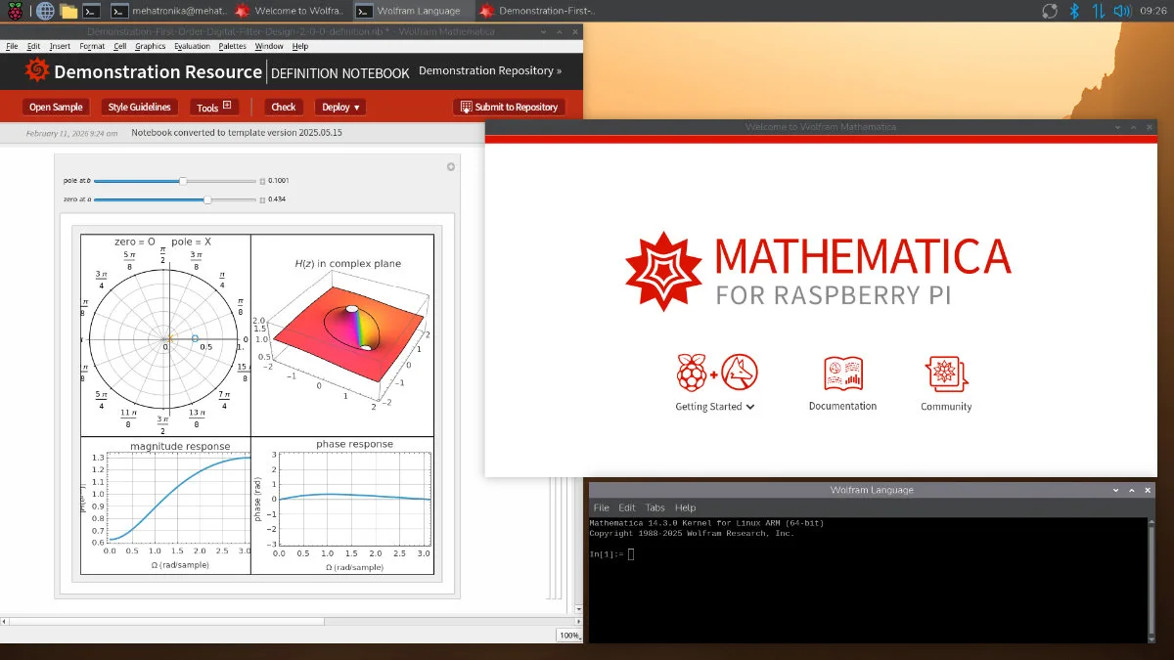Click the Bluetooth tray icon

(x=1073, y=11)
